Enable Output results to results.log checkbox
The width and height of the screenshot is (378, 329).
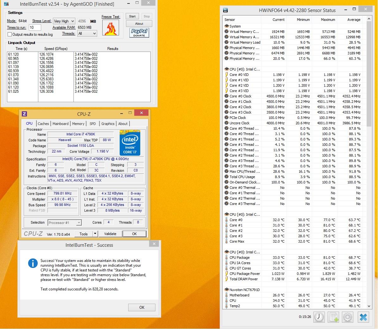(x=9, y=34)
